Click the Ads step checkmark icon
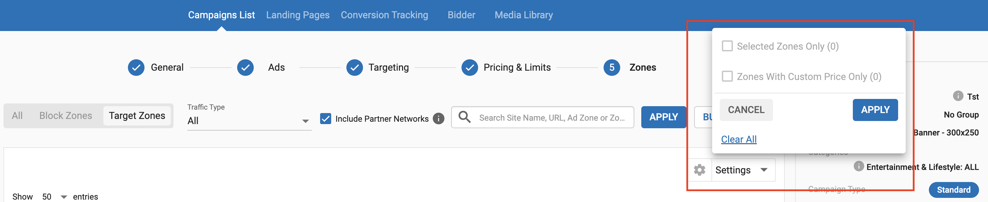Image resolution: width=988 pixels, height=202 pixels. (245, 68)
